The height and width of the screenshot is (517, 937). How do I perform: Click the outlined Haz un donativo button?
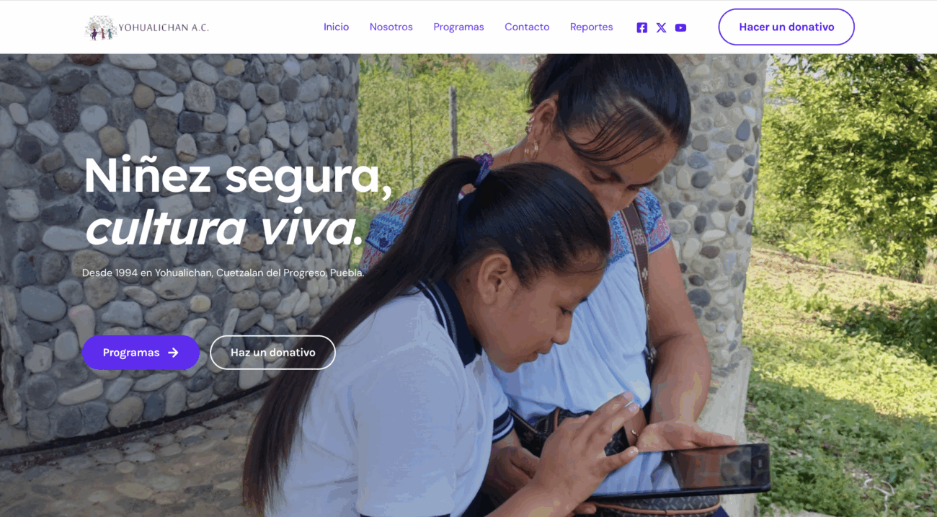point(272,353)
